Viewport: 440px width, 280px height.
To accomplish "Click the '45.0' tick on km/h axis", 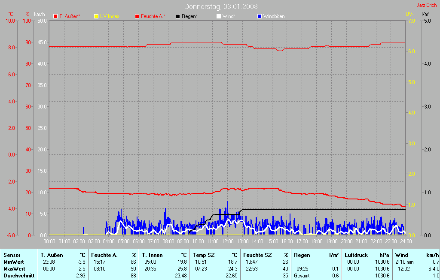I will [x=42, y=42].
